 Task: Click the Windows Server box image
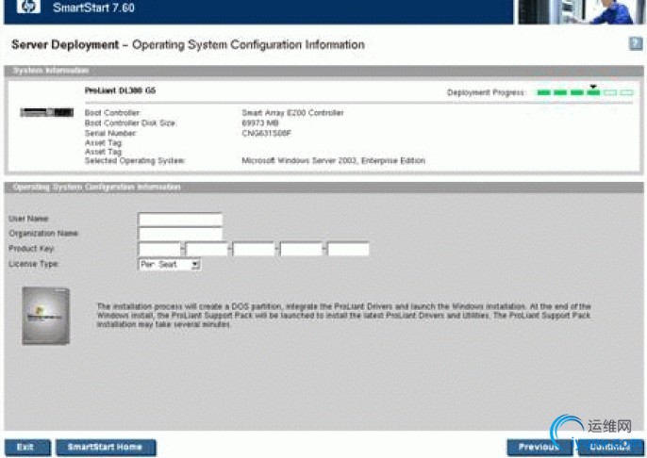tap(46, 316)
